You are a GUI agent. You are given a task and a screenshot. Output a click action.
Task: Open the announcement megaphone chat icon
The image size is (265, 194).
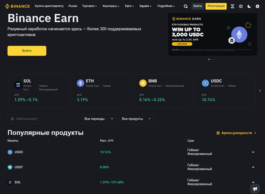pos(255,189)
